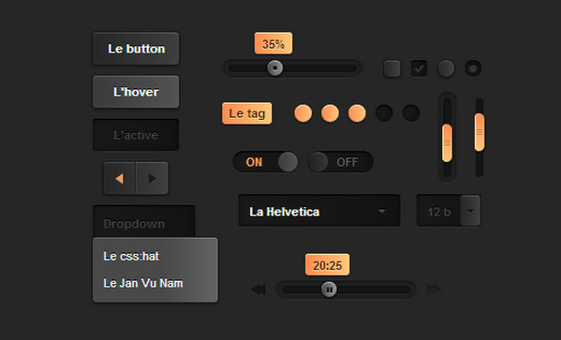Select the first orange rating dot

303,113
